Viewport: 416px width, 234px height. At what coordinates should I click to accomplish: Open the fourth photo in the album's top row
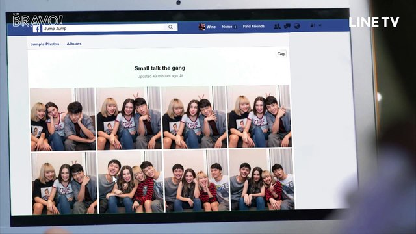(x=259, y=116)
